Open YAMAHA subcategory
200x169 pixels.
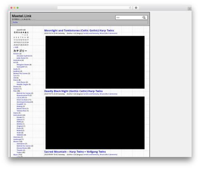[x=20, y=135]
